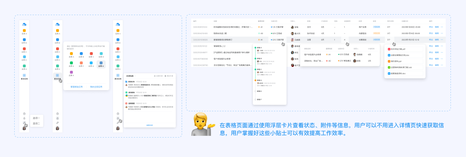Click 我的全部应用 link in apps popup
Image resolution: width=466 pixels, height=157 pixels.
pyautogui.click(x=96, y=87)
